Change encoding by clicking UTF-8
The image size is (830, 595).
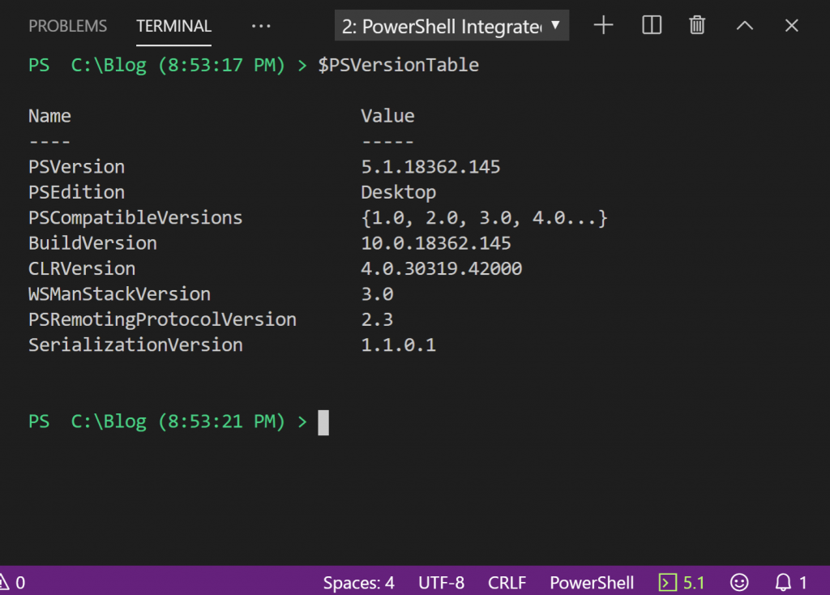click(441, 582)
